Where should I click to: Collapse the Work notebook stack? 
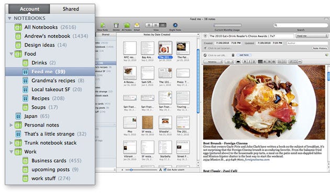[x=12, y=152]
